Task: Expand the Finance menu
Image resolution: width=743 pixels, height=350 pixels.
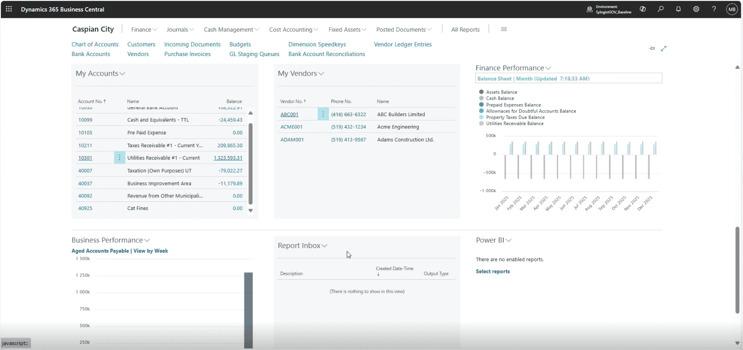Action: [144, 30]
